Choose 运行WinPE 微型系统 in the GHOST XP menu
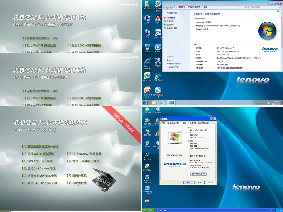The height and width of the screenshot is (212, 283). [x=38, y=154]
